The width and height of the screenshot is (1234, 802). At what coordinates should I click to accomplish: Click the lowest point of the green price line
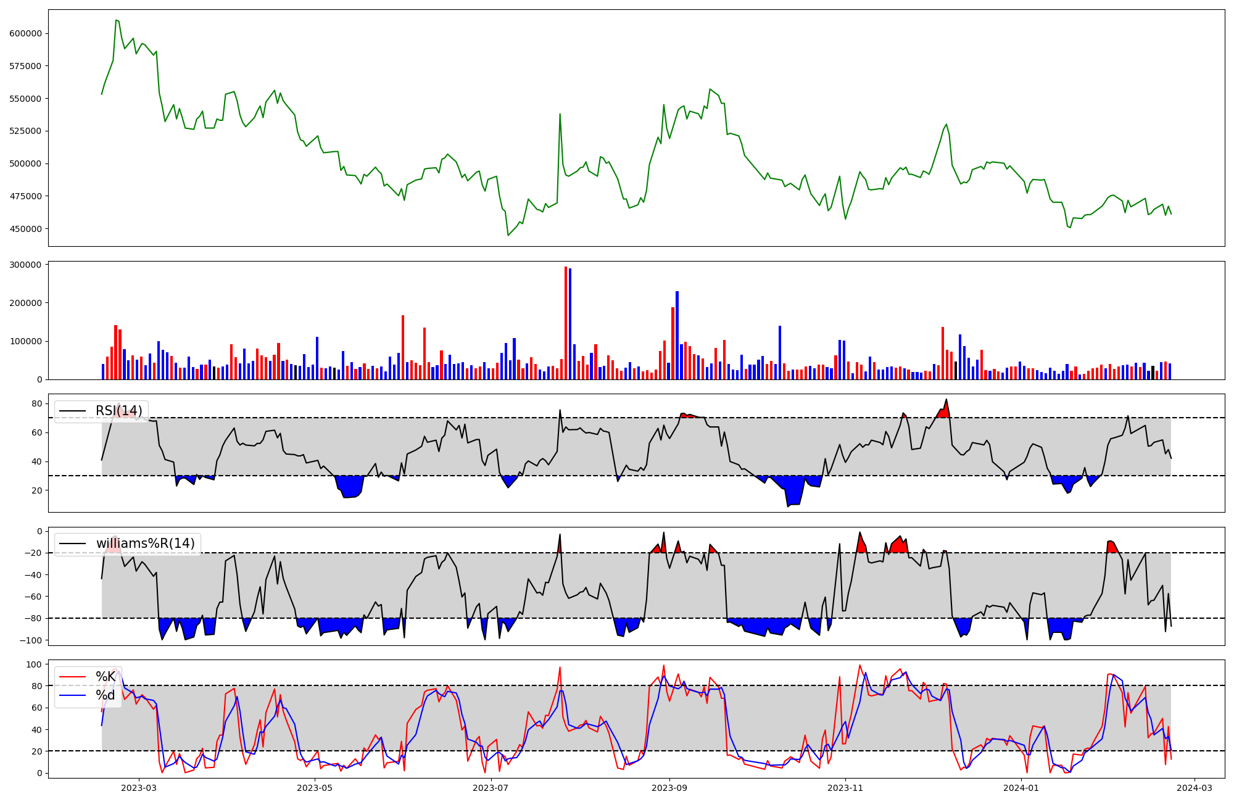pyautogui.click(x=508, y=235)
